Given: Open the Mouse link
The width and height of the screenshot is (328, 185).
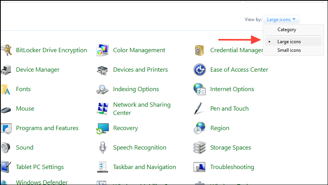Looking at the screenshot, I should coord(25,109).
